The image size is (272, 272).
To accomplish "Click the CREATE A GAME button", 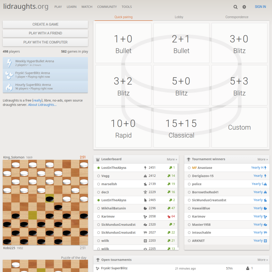I will pyautogui.click(x=45, y=24).
